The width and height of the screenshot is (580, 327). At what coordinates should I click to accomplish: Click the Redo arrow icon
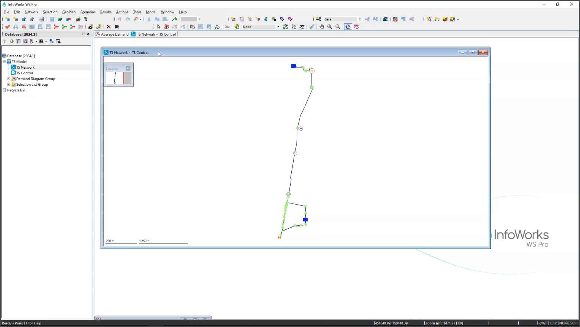(x=128, y=19)
